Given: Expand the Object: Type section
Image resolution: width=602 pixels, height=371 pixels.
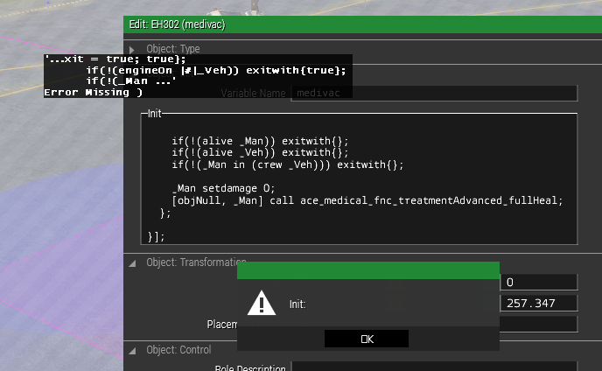Looking at the screenshot, I should click(131, 50).
